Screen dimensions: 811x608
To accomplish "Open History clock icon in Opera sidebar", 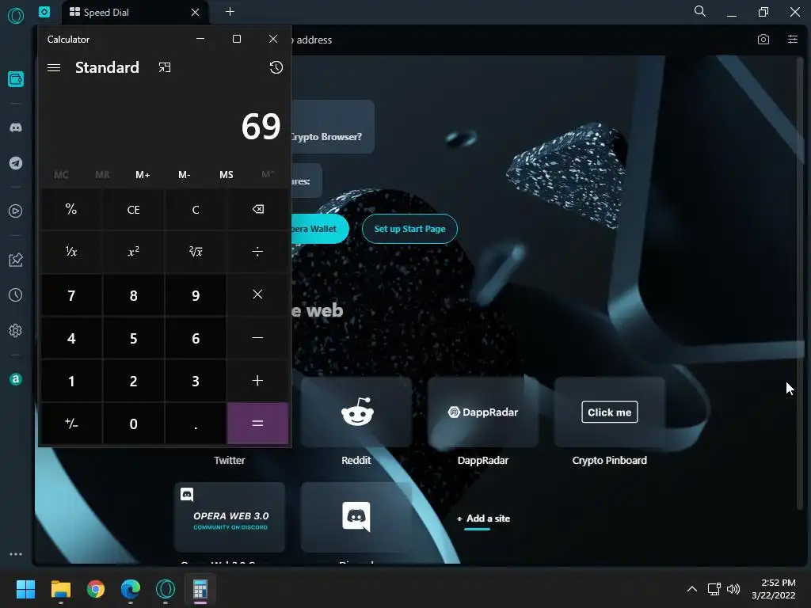I will click(x=16, y=295).
